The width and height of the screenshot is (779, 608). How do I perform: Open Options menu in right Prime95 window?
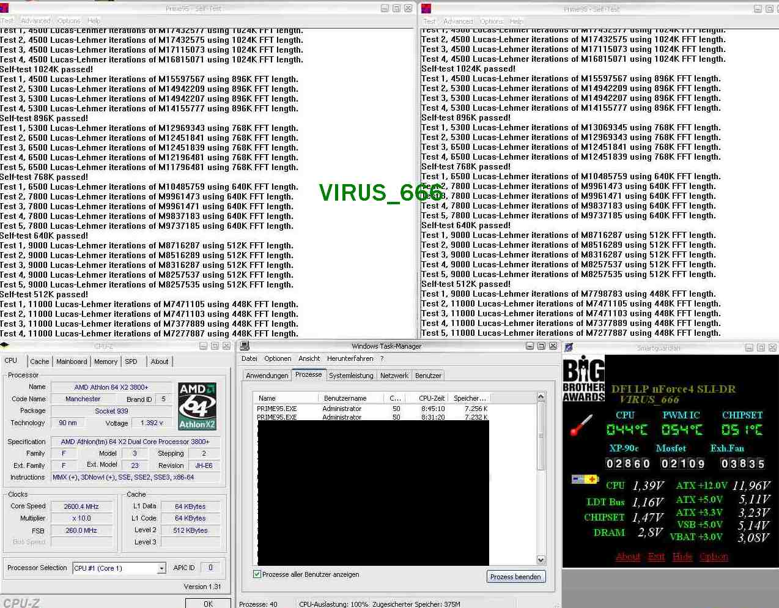pos(492,21)
